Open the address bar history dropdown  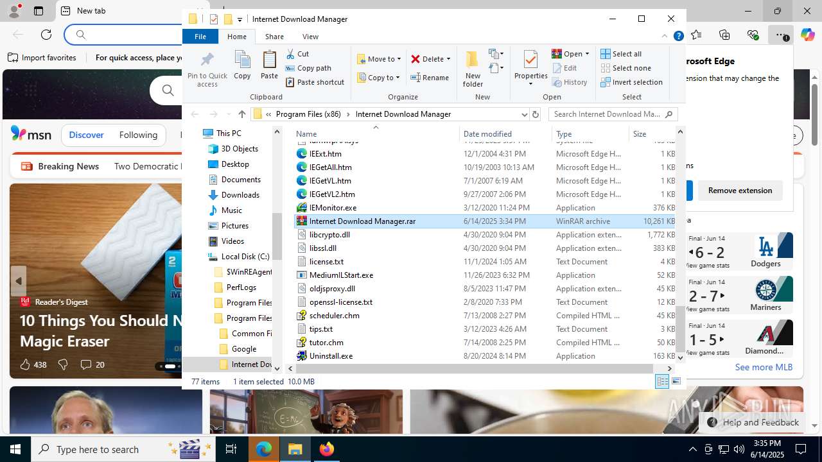coord(524,114)
